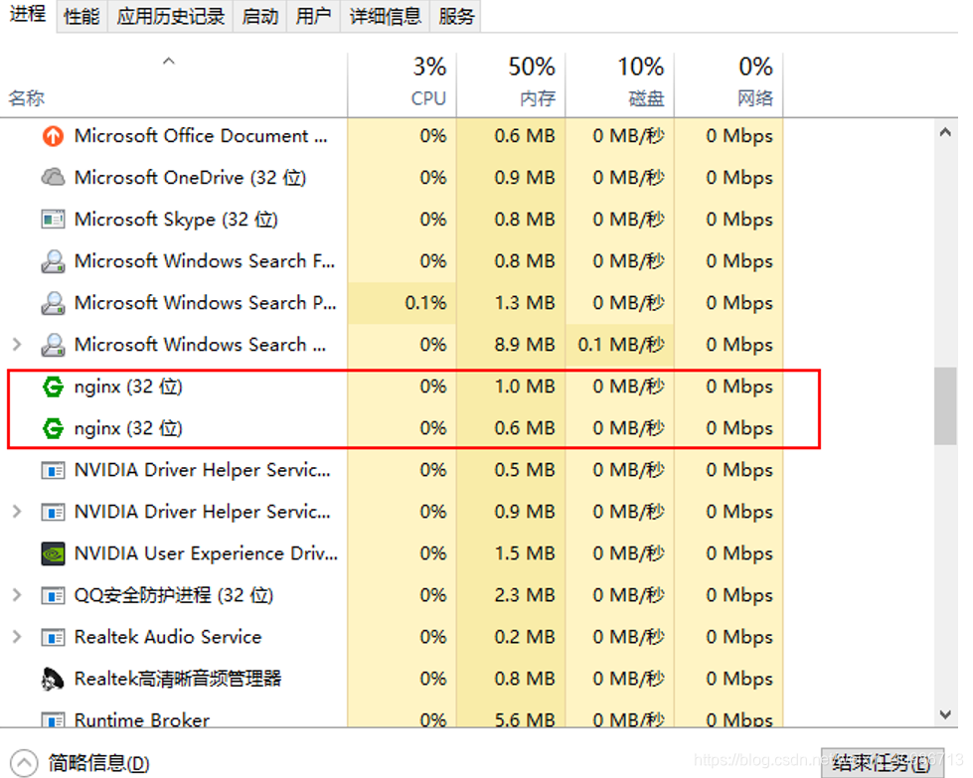Click the Realtek Audio Service icon
The image size is (973, 778).
click(53, 637)
